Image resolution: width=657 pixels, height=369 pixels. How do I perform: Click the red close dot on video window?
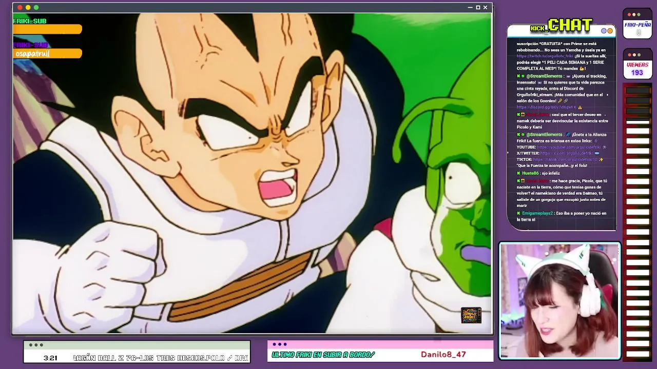20,7
